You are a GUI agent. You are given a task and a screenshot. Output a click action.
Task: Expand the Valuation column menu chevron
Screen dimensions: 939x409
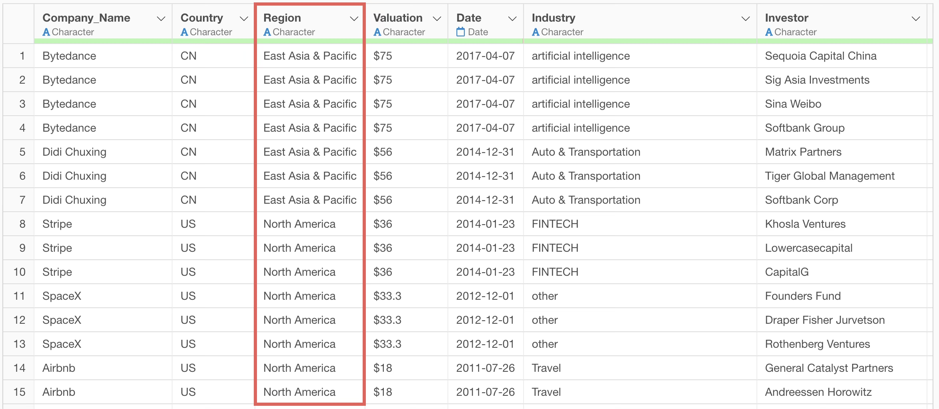coord(437,19)
